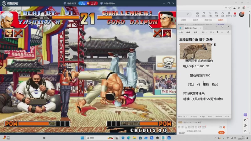This screenshot has width=251, height=141.
Task: Switch to the 活跃榜 tab
Action: coord(195,20)
